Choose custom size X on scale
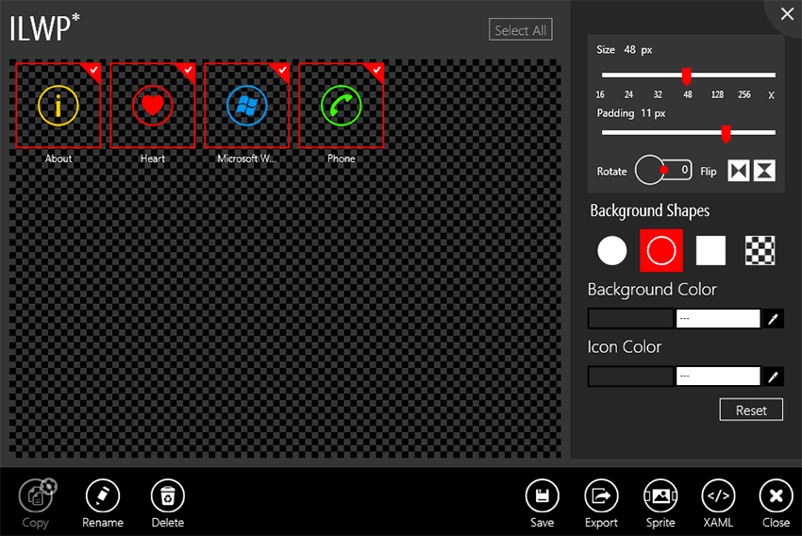 (x=771, y=95)
